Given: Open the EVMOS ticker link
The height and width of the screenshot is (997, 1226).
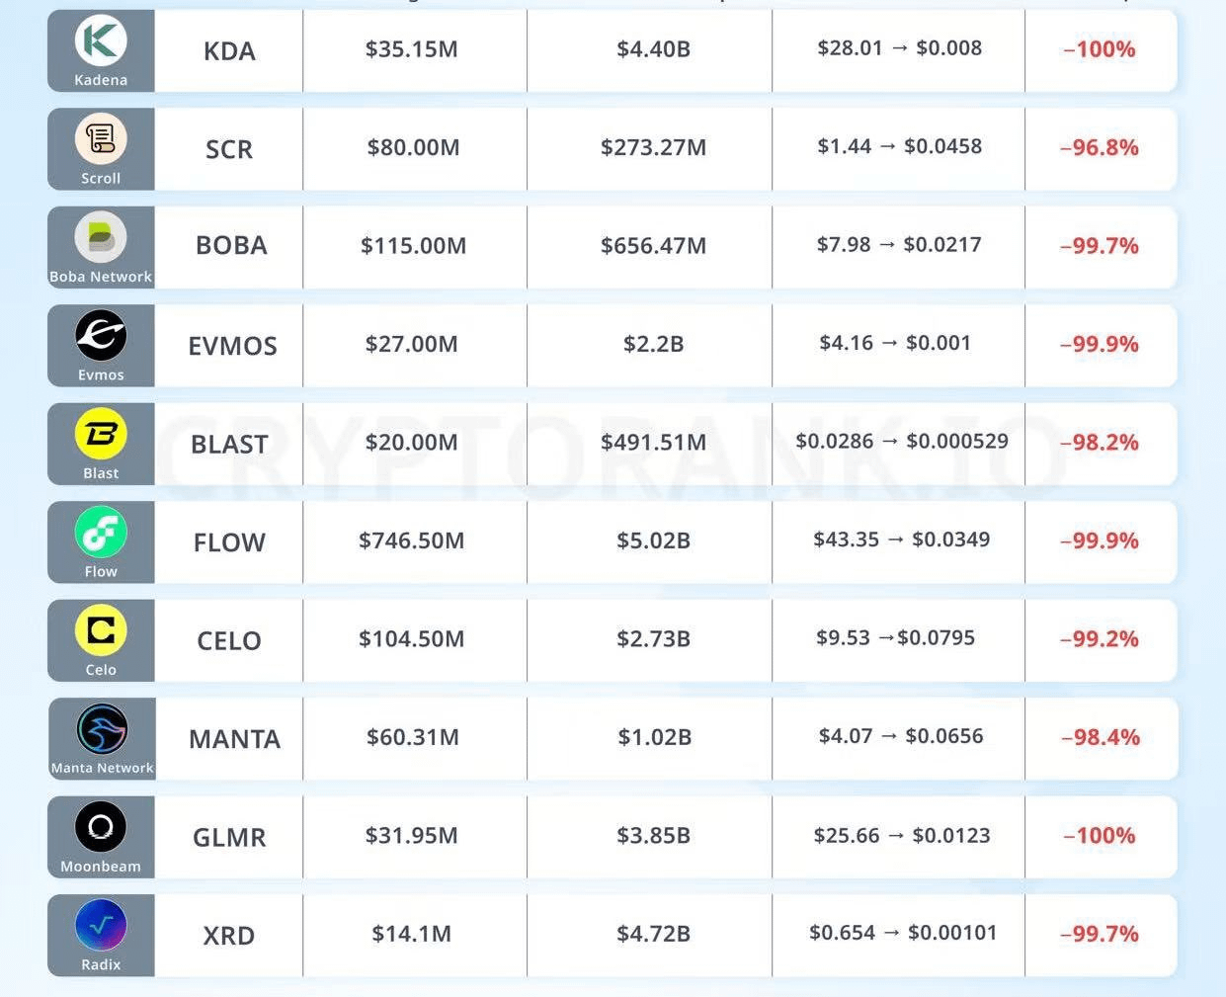Looking at the screenshot, I should (232, 346).
